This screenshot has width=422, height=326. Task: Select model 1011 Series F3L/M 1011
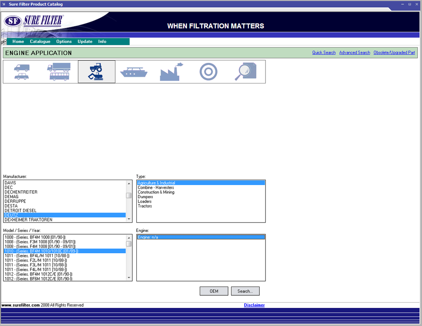pyautogui.click(x=65, y=265)
